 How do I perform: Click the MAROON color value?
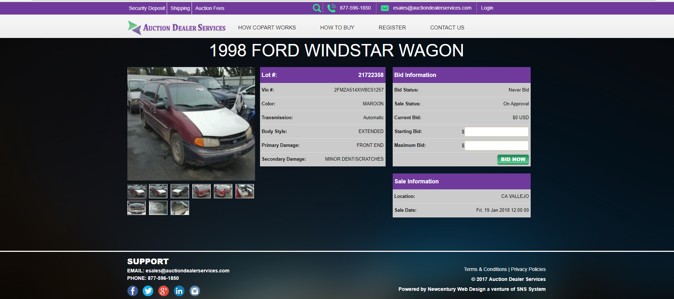[x=373, y=104]
